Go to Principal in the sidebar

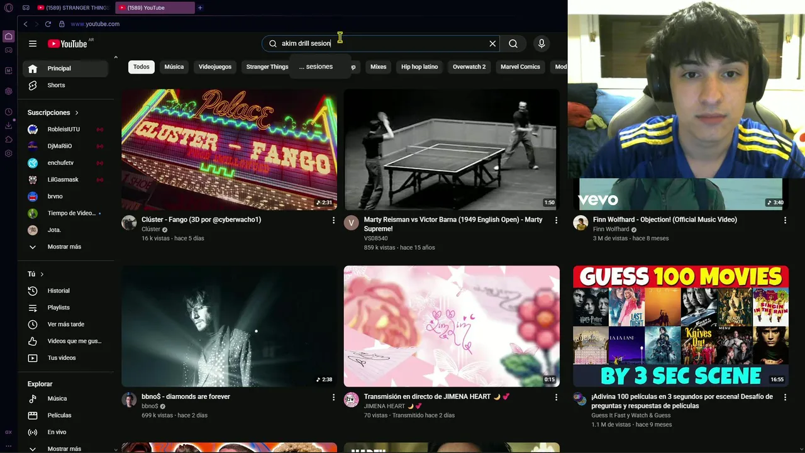coord(65,68)
